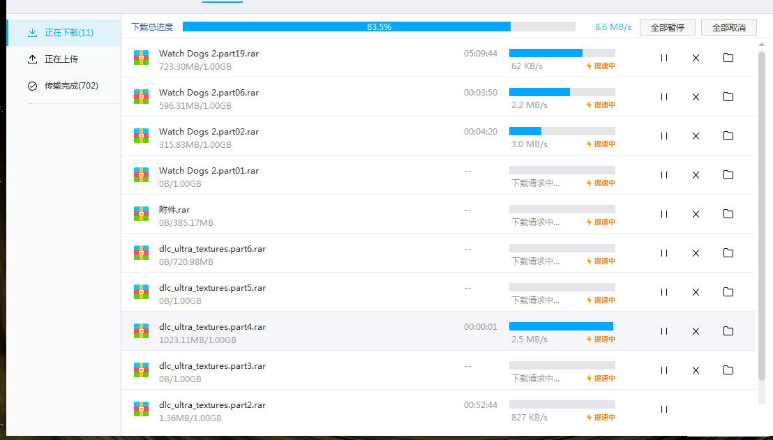This screenshot has width=773, height=440.
Task: Cancel dlc_ultra_textures.part5.rar download
Action: click(x=696, y=292)
